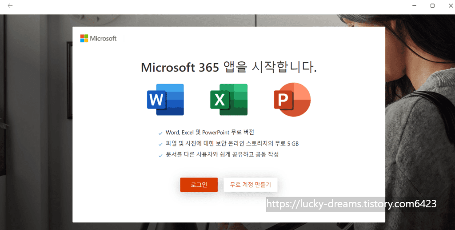Click the line mentioning 무료 5 GB storage
Viewport: 455px width, 230px height.
click(x=232, y=143)
